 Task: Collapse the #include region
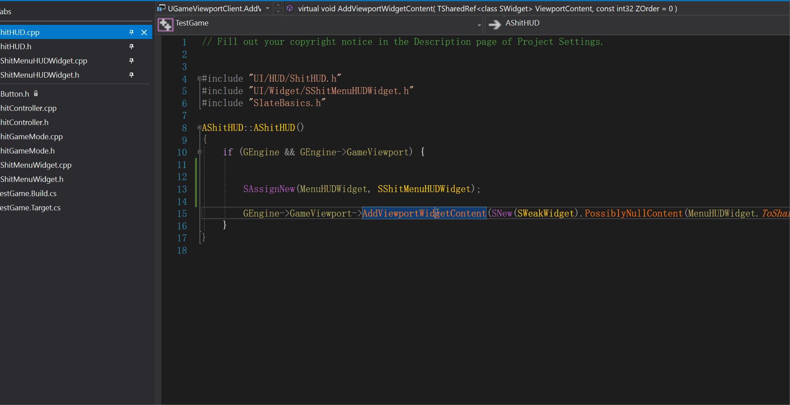tap(200, 78)
